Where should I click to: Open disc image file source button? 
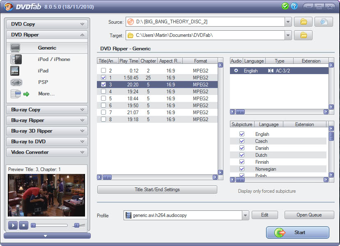click(x=324, y=22)
